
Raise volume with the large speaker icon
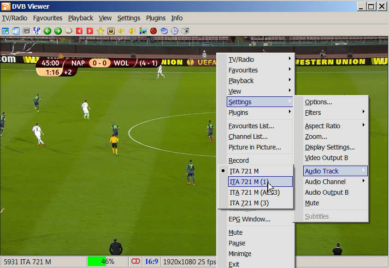[132, 31]
